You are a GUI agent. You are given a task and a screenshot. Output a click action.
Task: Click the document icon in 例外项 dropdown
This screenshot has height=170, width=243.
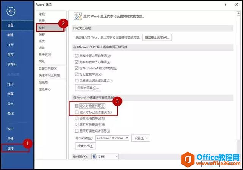95,156
